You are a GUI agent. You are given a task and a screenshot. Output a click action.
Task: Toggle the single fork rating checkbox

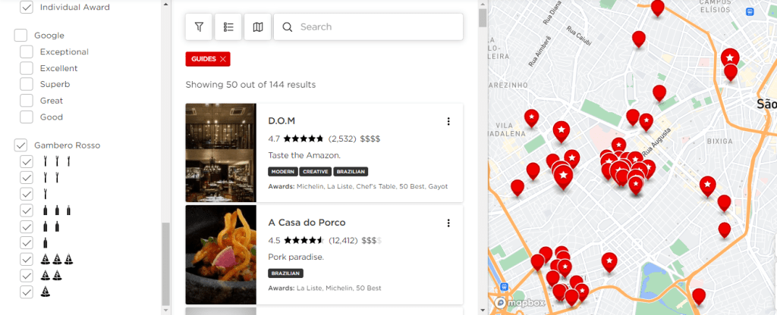click(x=27, y=194)
